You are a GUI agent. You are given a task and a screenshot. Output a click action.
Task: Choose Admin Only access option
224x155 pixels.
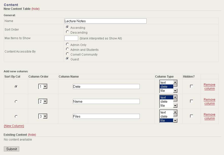(x=67, y=45)
